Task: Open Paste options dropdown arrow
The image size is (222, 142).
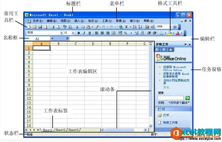Action: [x=92, y=27]
